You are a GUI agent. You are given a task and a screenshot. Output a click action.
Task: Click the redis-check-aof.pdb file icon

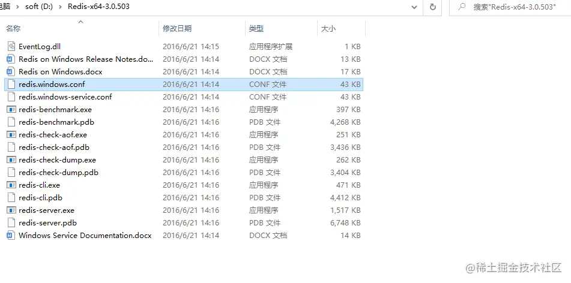[11, 147]
